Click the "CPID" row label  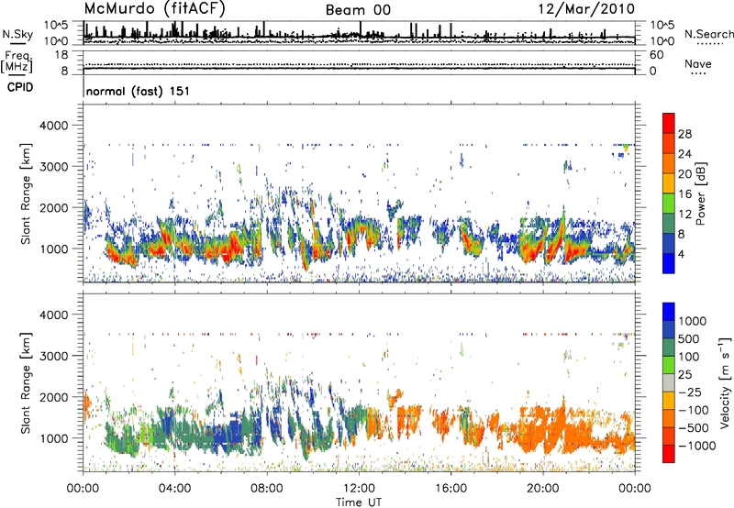[20, 87]
